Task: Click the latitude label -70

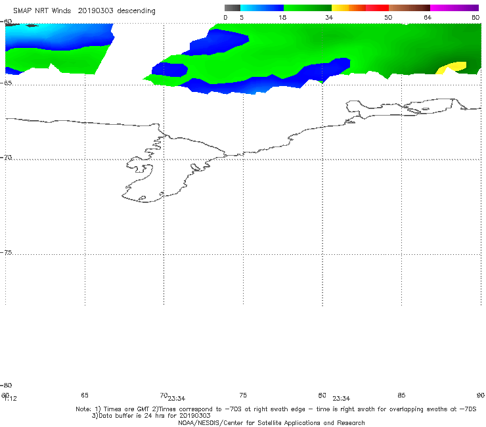Action: 6,157
